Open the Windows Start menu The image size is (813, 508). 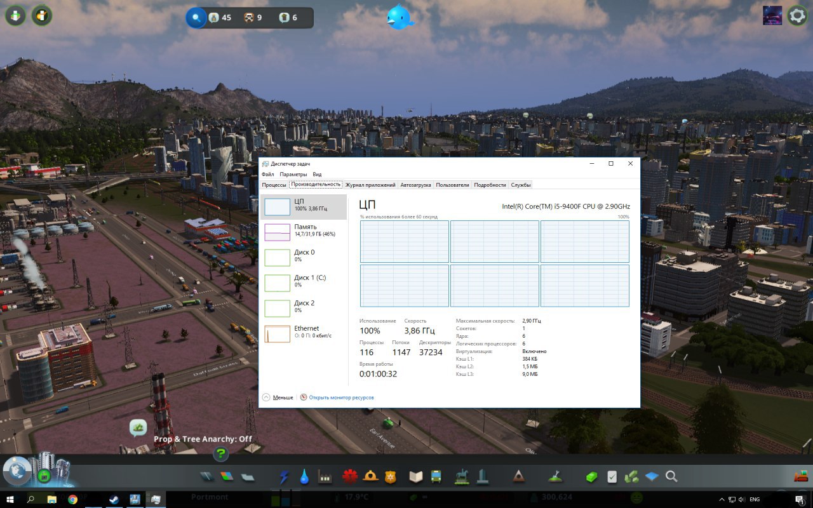10,500
